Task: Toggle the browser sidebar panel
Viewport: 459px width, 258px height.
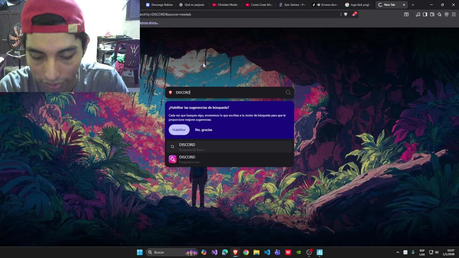Action: (425, 14)
